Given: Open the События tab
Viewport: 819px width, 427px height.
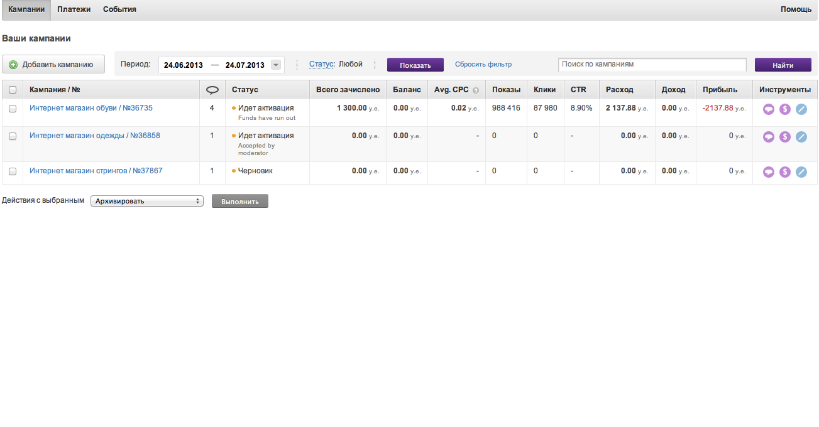Looking at the screenshot, I should 119,9.
